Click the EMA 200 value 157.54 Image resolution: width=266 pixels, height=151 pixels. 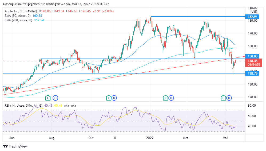point(39,20)
